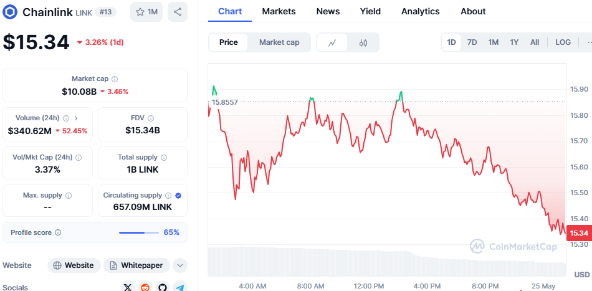Switch chart to line view icon

coord(332,42)
